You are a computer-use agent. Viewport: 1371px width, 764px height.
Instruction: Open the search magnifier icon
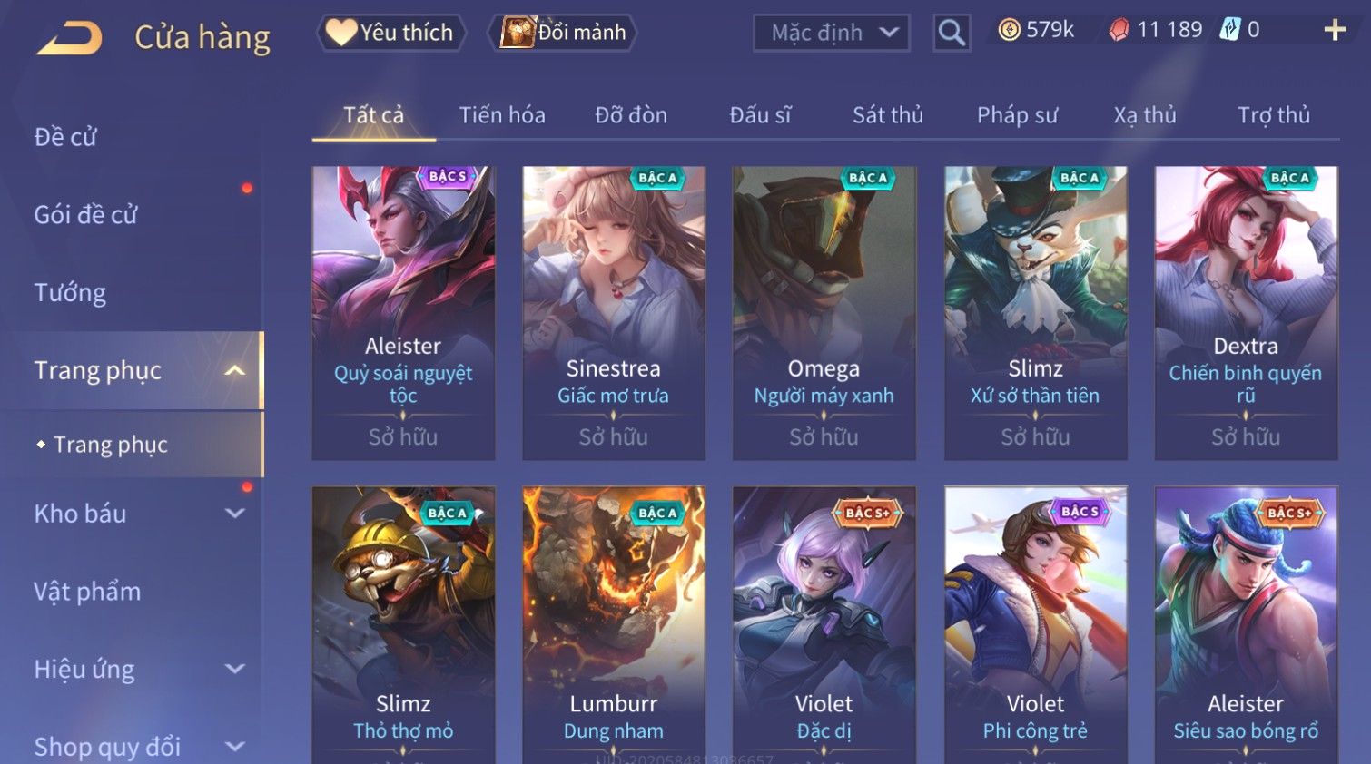click(x=952, y=33)
